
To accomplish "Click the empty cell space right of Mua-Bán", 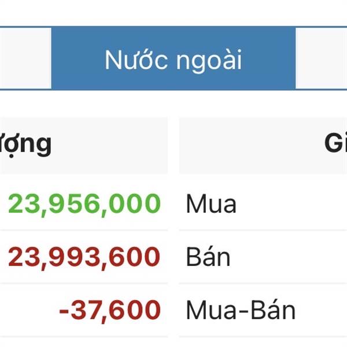I will pos(323,310).
